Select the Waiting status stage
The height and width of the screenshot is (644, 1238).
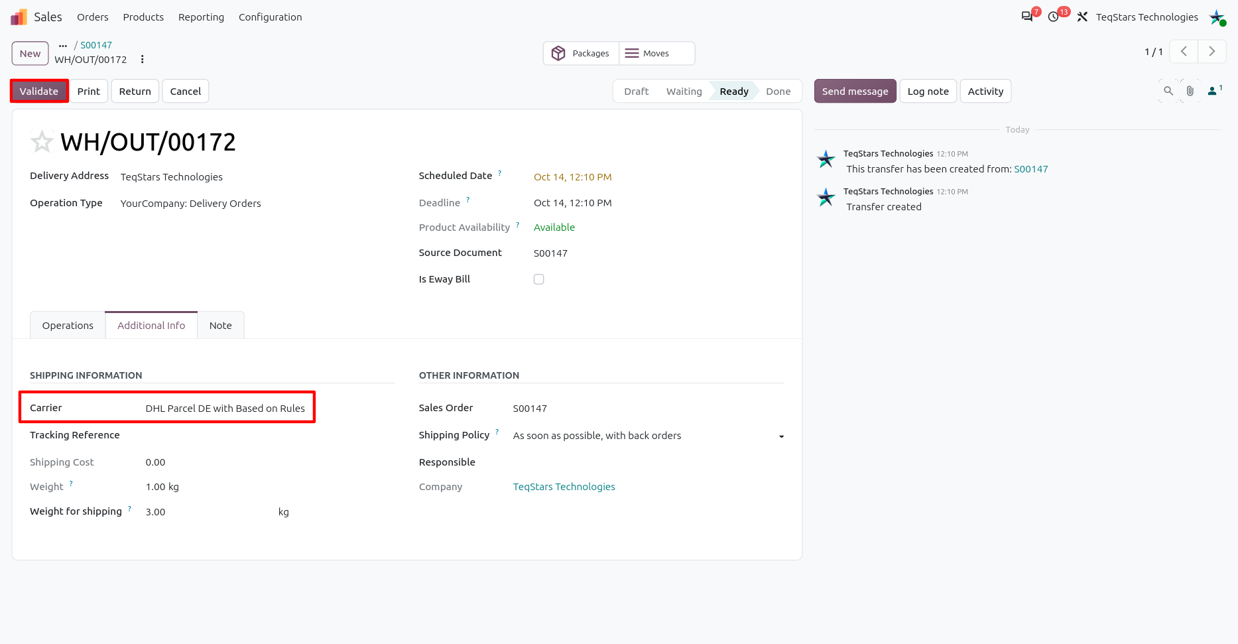684,91
